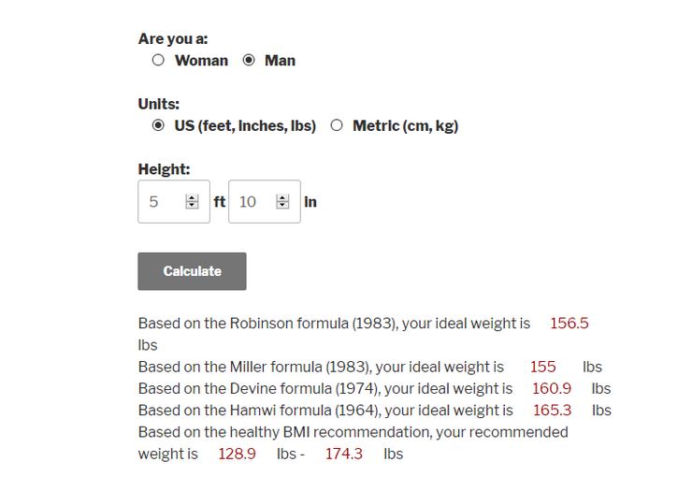Choose US (feet, inches, lbs) units radio
692x491 pixels.
point(158,125)
